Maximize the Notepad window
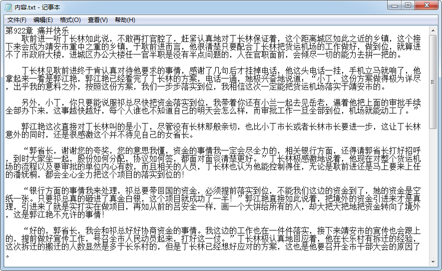The width and height of the screenshot is (442, 271). [x=408, y=5]
